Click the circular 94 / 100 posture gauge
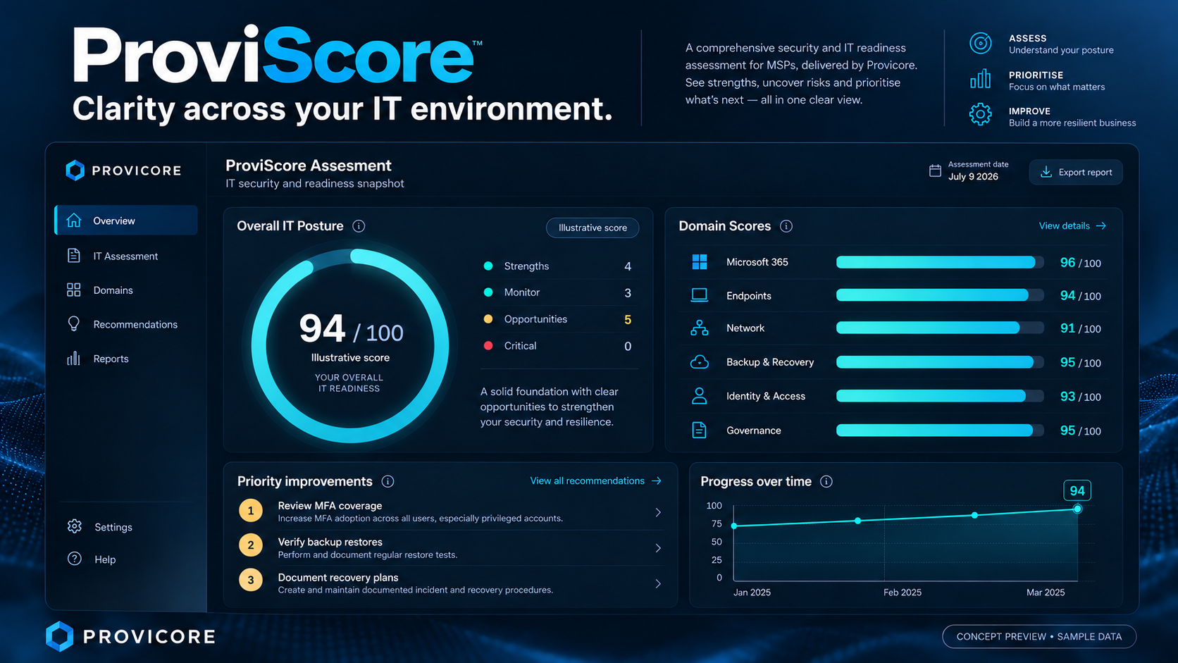The image size is (1178, 663). click(350, 346)
